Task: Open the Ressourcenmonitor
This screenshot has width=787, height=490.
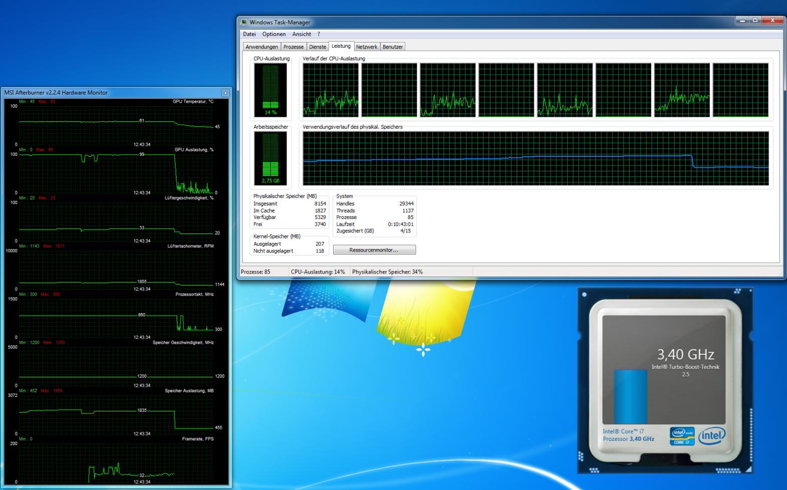Action: click(x=374, y=250)
